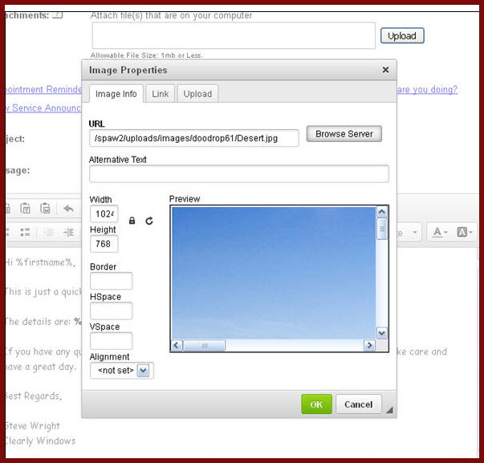Focus the URL input field
Screen dimensions: 484x463
(194, 138)
